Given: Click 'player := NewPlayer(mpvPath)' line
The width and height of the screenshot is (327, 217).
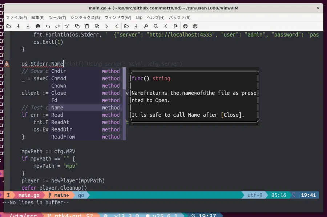Looking at the screenshot, I should 63,181.
